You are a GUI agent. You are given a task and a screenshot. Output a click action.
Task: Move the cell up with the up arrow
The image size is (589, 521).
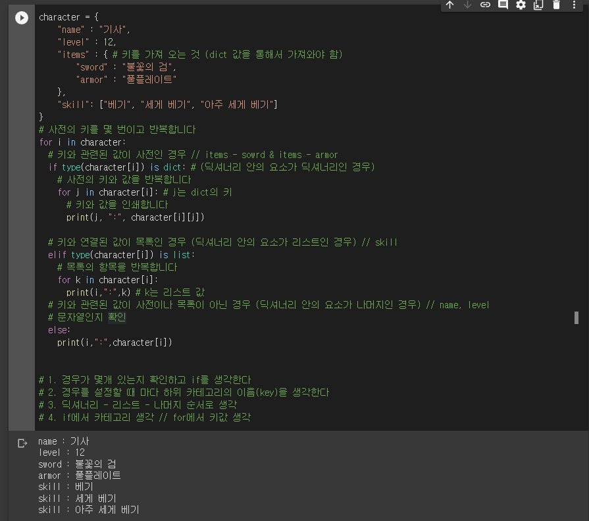coord(449,5)
